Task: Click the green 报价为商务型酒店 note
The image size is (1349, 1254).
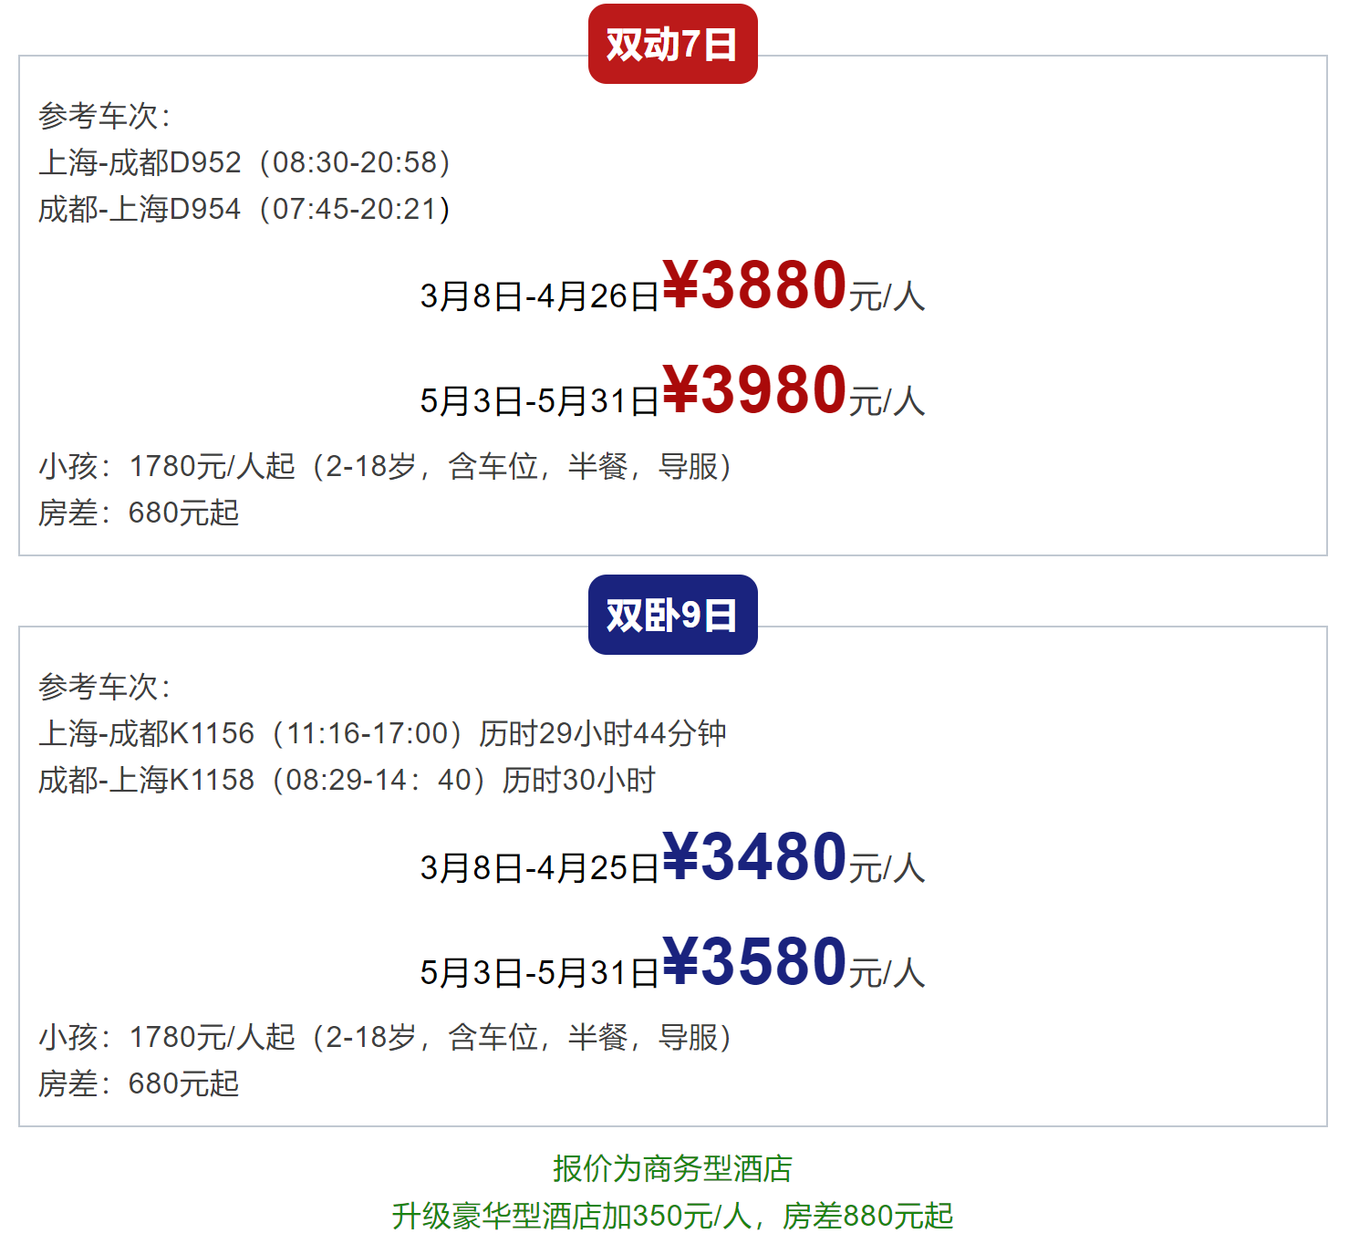Action: click(x=673, y=1168)
